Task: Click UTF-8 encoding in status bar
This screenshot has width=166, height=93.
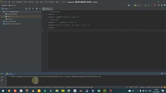Action: pyautogui.click(x=136, y=87)
